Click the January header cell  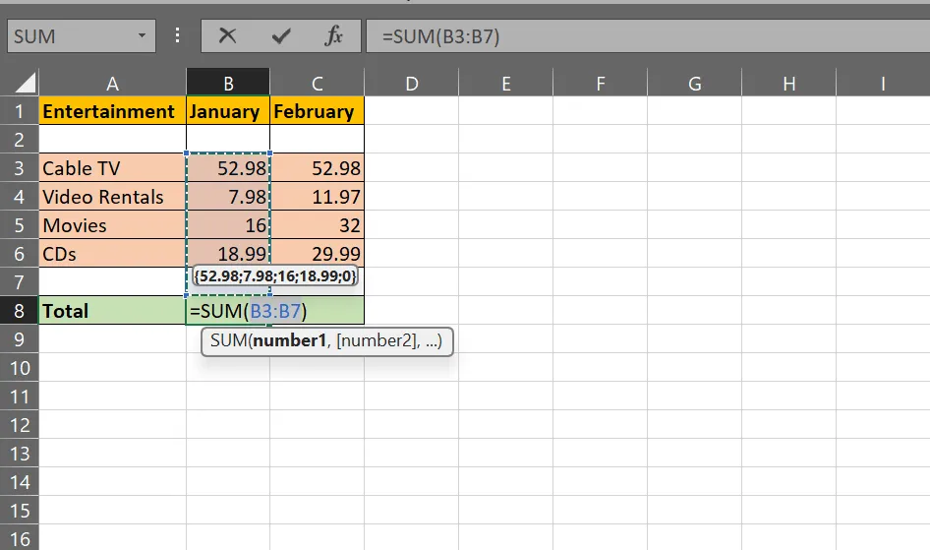coord(228,111)
